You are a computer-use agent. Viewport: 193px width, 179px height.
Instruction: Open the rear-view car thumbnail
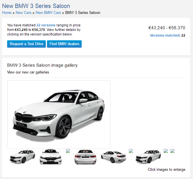(85, 157)
